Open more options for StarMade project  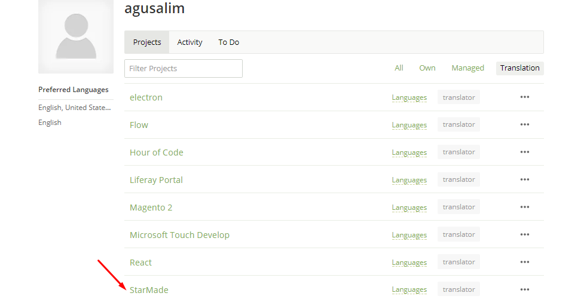(524, 289)
